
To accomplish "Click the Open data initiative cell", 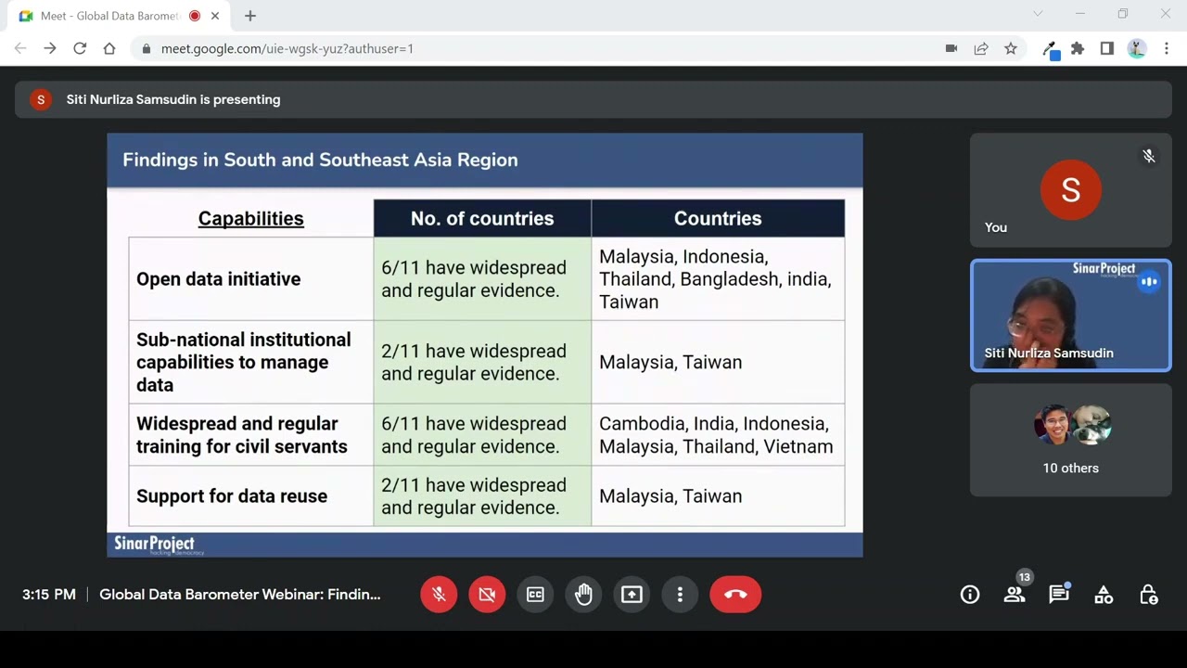I will tap(251, 279).
